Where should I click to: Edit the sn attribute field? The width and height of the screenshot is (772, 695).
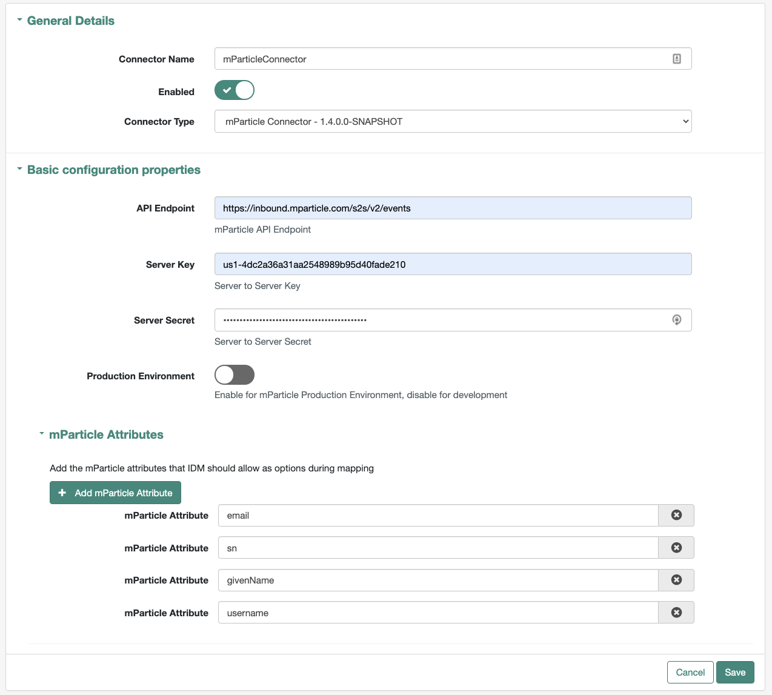tap(438, 548)
